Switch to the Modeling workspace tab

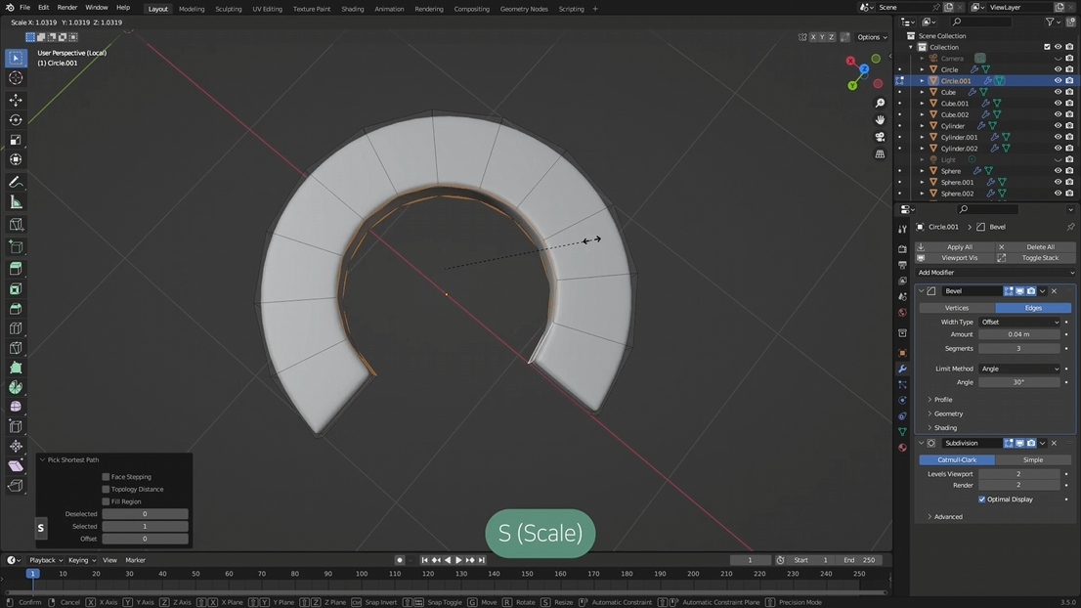pyautogui.click(x=191, y=9)
